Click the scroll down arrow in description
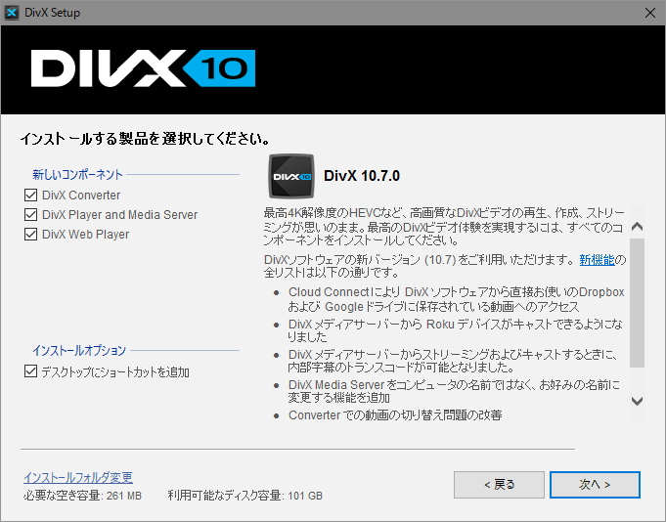 point(637,401)
